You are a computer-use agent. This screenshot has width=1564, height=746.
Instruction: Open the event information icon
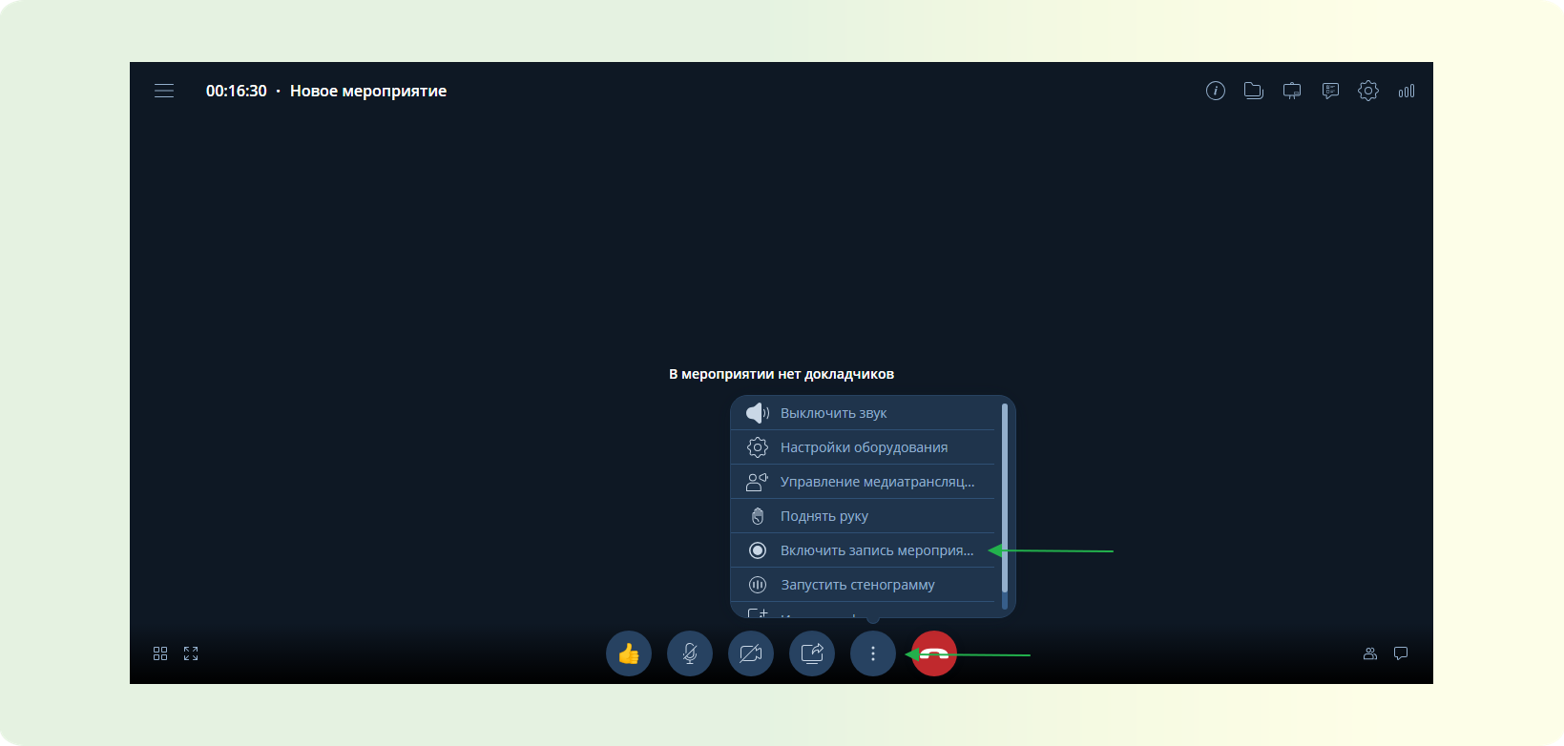[1215, 92]
